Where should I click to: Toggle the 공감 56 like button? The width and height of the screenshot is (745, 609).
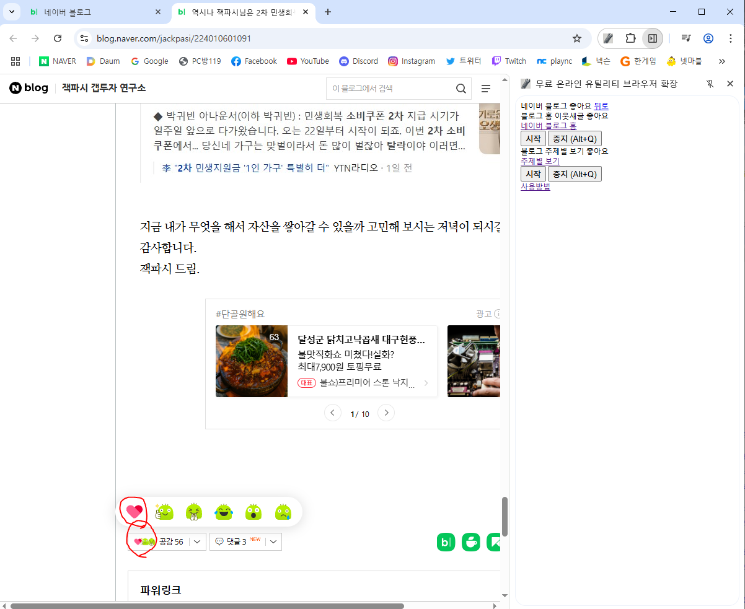159,541
